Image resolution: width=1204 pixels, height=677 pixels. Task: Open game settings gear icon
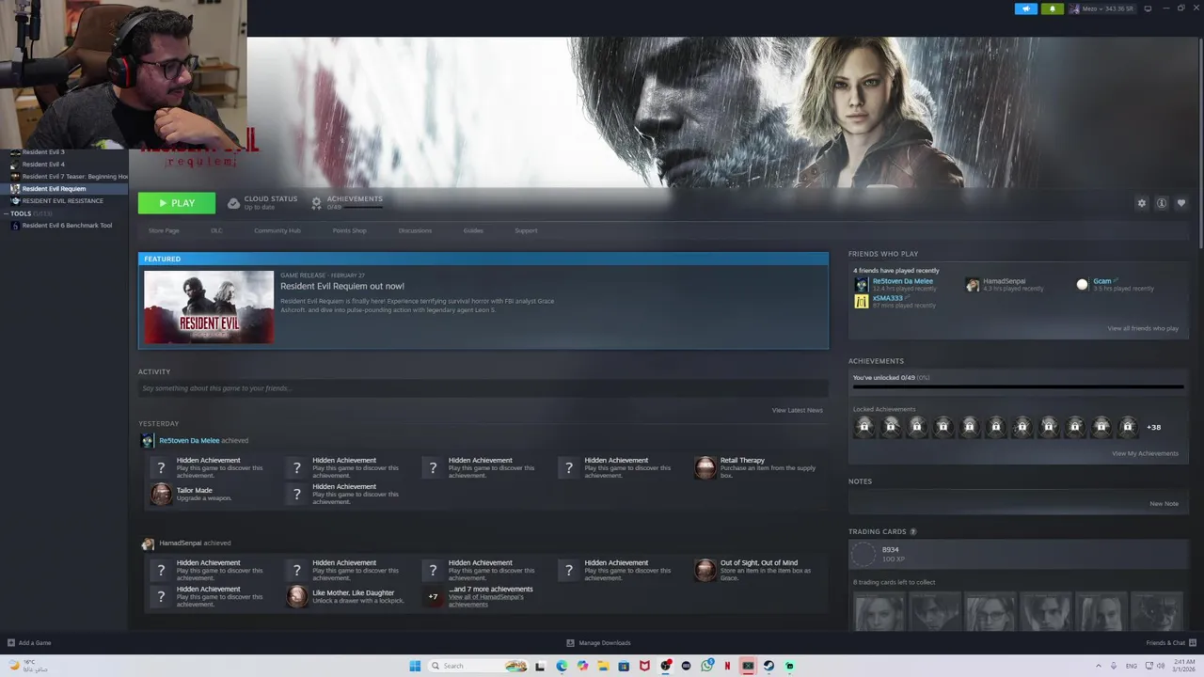[x=1142, y=203]
